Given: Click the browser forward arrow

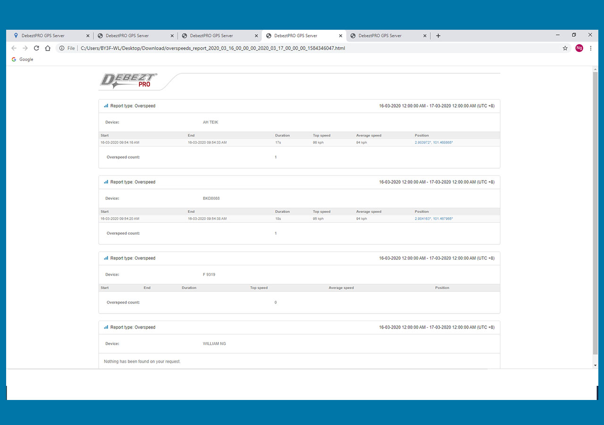Looking at the screenshot, I should point(25,48).
